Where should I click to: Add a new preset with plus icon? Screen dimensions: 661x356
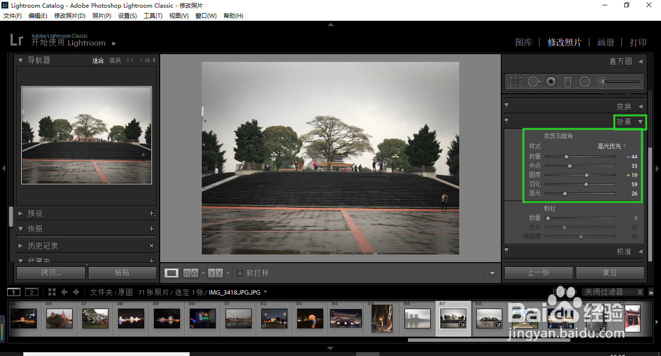pos(151,213)
